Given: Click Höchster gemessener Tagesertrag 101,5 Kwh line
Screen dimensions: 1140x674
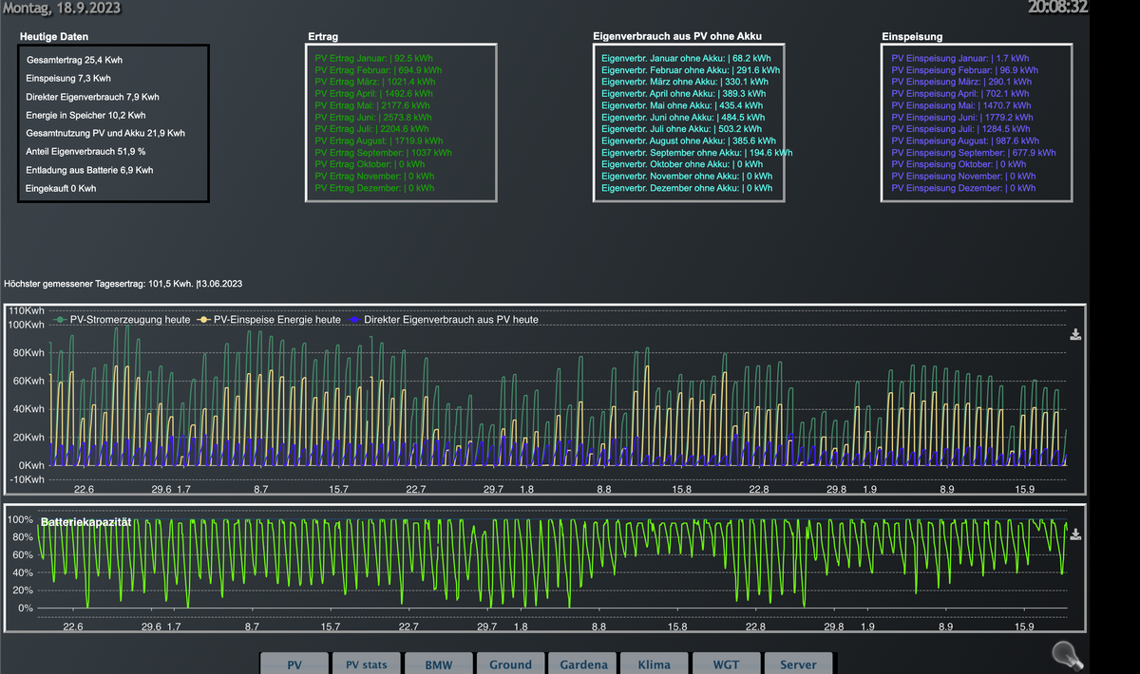Looking at the screenshot, I should click(x=123, y=284).
